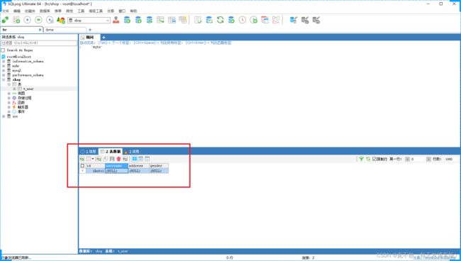This screenshot has width=461, height=261.
Task: Click the (Auto) cell in id column
Action: (95, 171)
